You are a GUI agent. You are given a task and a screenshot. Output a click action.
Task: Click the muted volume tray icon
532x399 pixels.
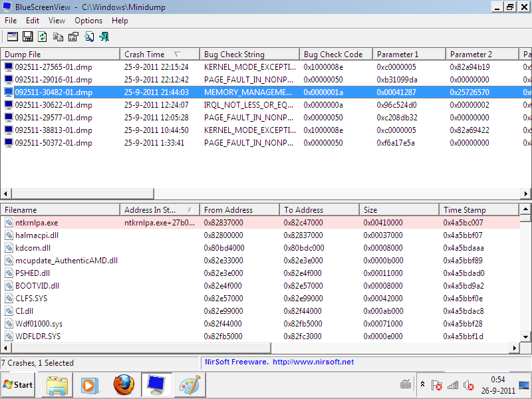[469, 385]
